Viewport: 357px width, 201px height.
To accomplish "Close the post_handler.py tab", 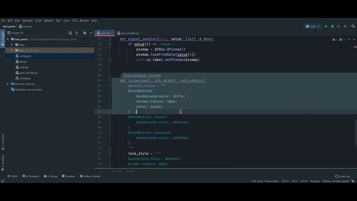I will (142, 33).
